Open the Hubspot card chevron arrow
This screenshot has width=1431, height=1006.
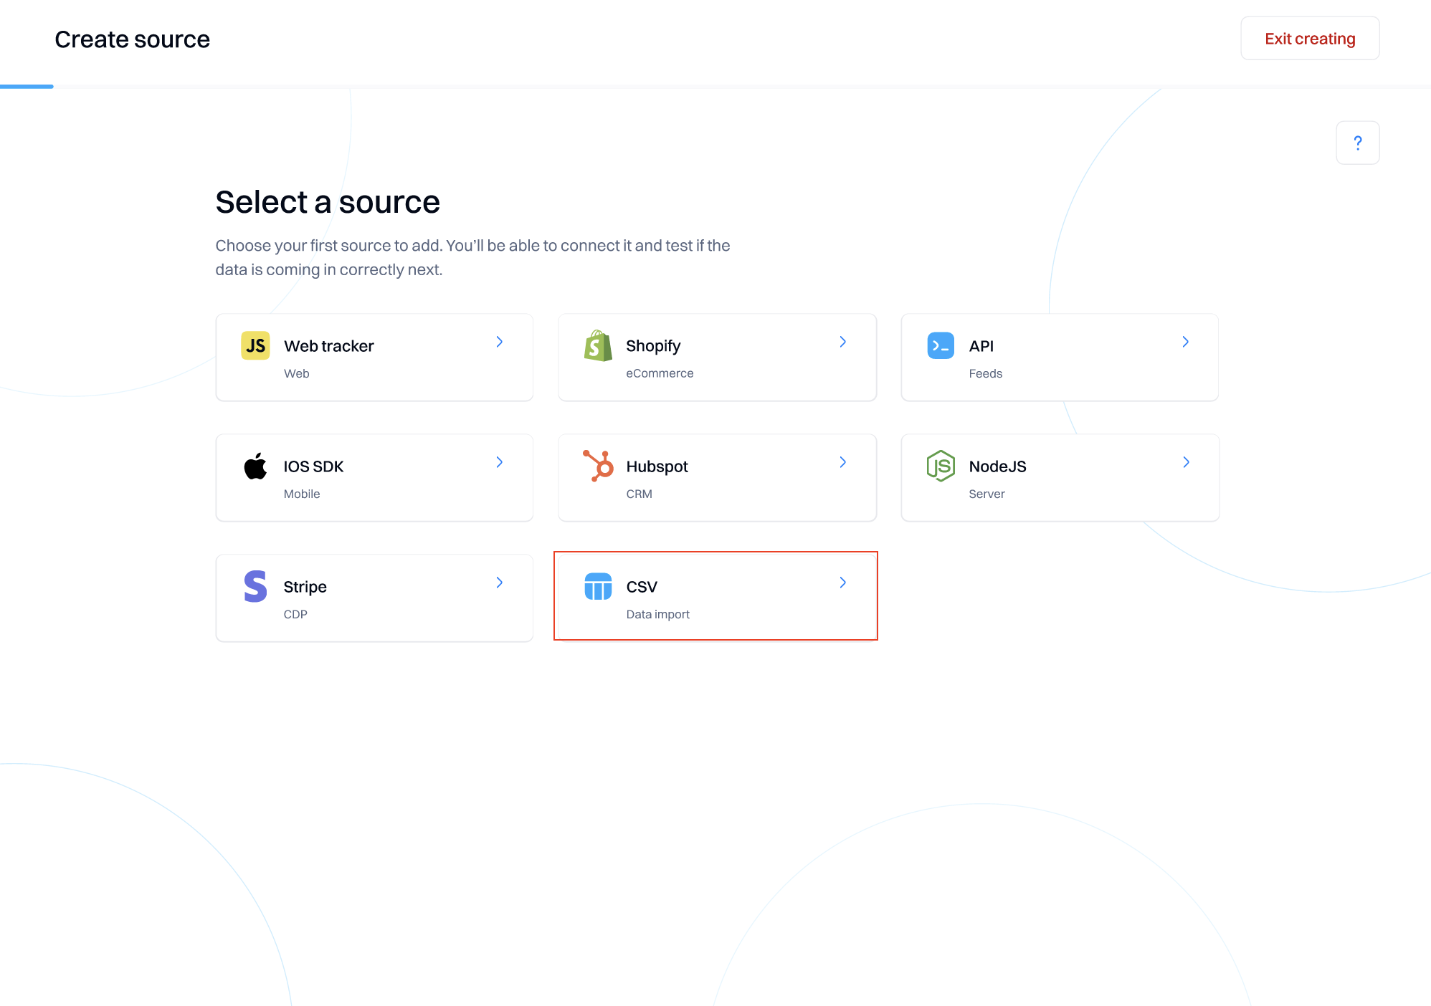[843, 462]
